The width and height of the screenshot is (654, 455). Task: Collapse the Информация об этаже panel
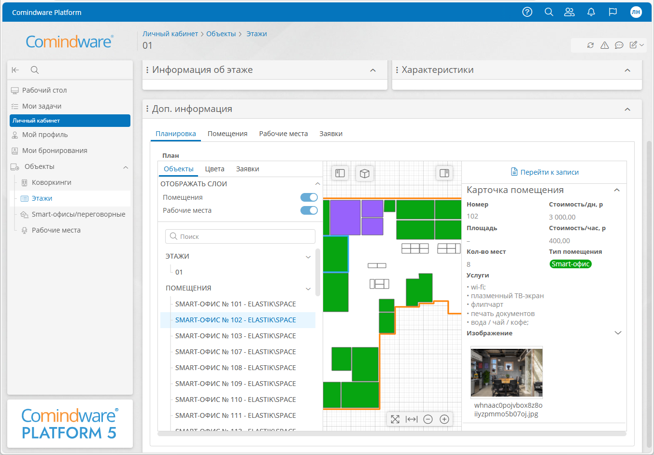373,70
